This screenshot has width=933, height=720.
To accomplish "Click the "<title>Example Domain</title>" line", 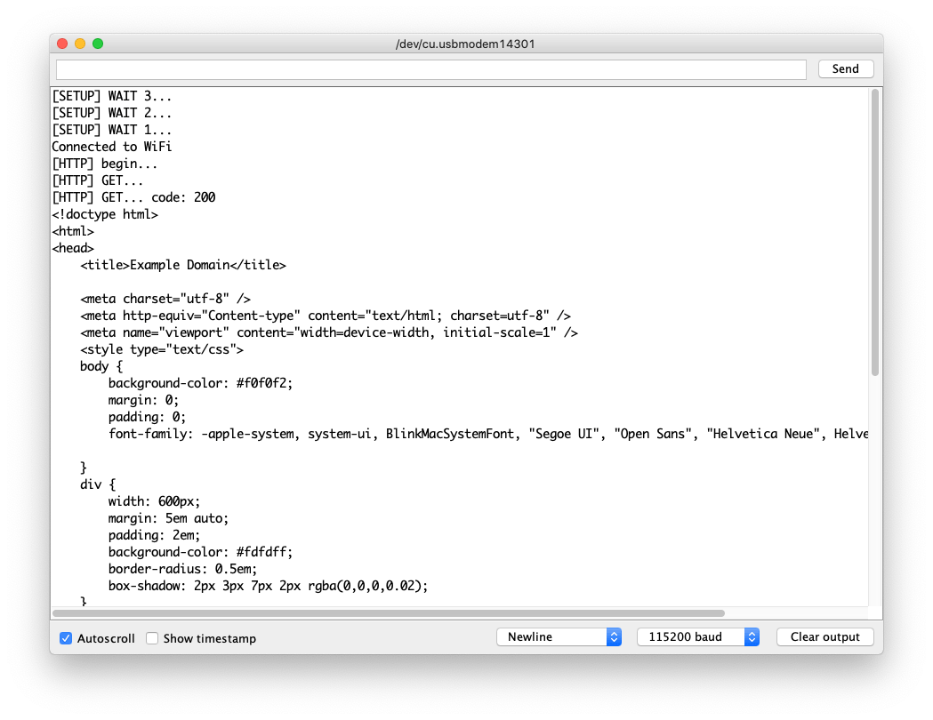I will (183, 265).
